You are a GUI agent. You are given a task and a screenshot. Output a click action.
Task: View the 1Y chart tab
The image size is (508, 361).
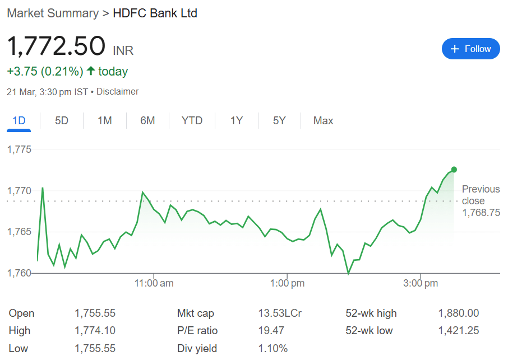pos(237,121)
